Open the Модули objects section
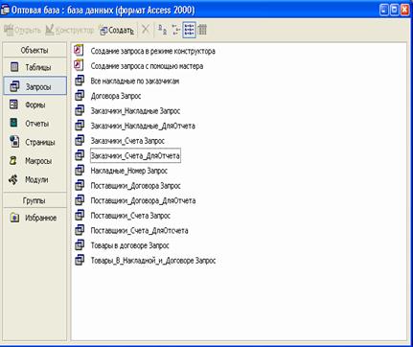Screen dimensions: 413x347 tap(35, 179)
